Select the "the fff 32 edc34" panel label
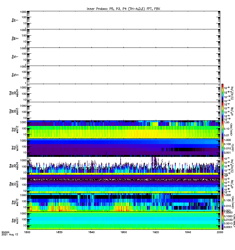This screenshot has width=235, height=250. [14, 166]
